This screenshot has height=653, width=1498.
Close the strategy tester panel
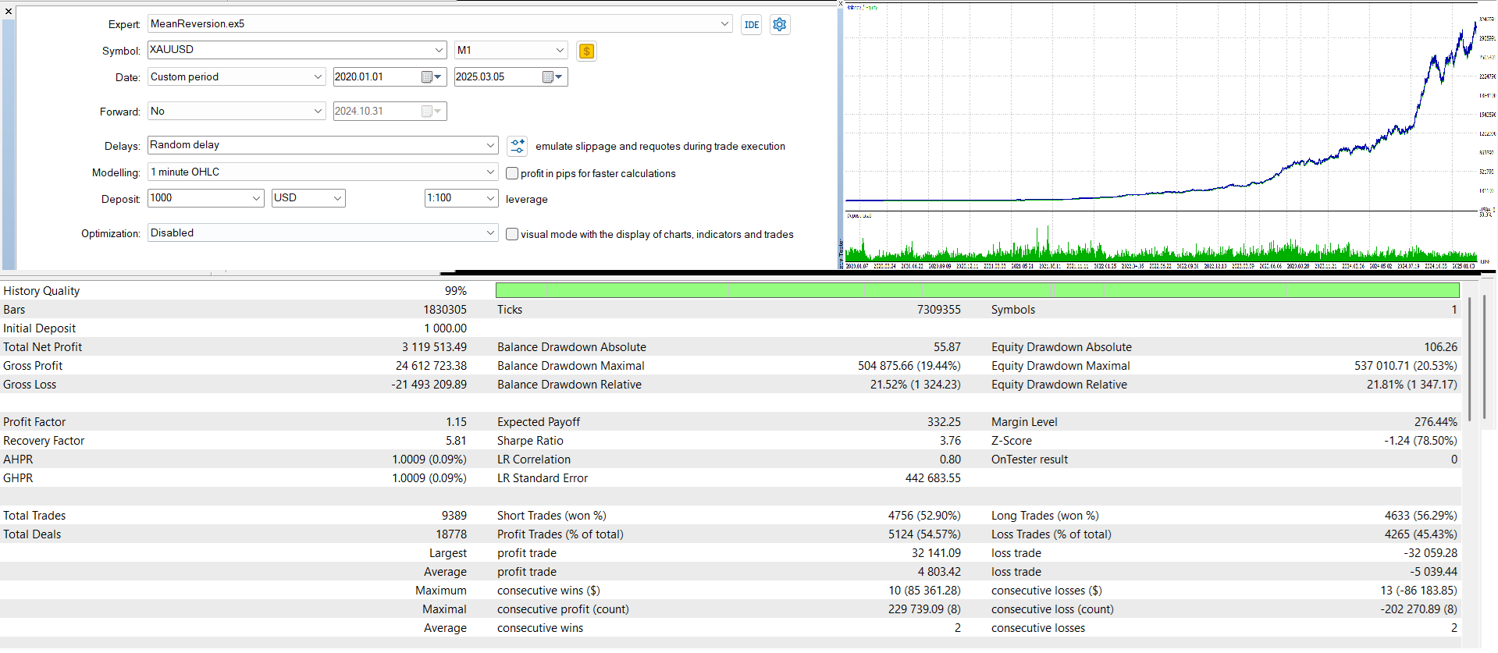9,11
